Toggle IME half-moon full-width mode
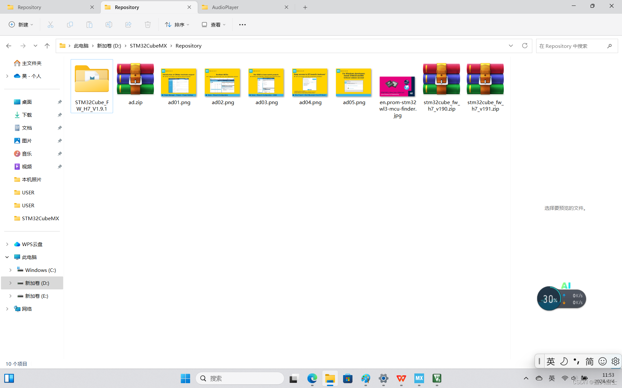The image size is (622, 388). tap(564, 361)
